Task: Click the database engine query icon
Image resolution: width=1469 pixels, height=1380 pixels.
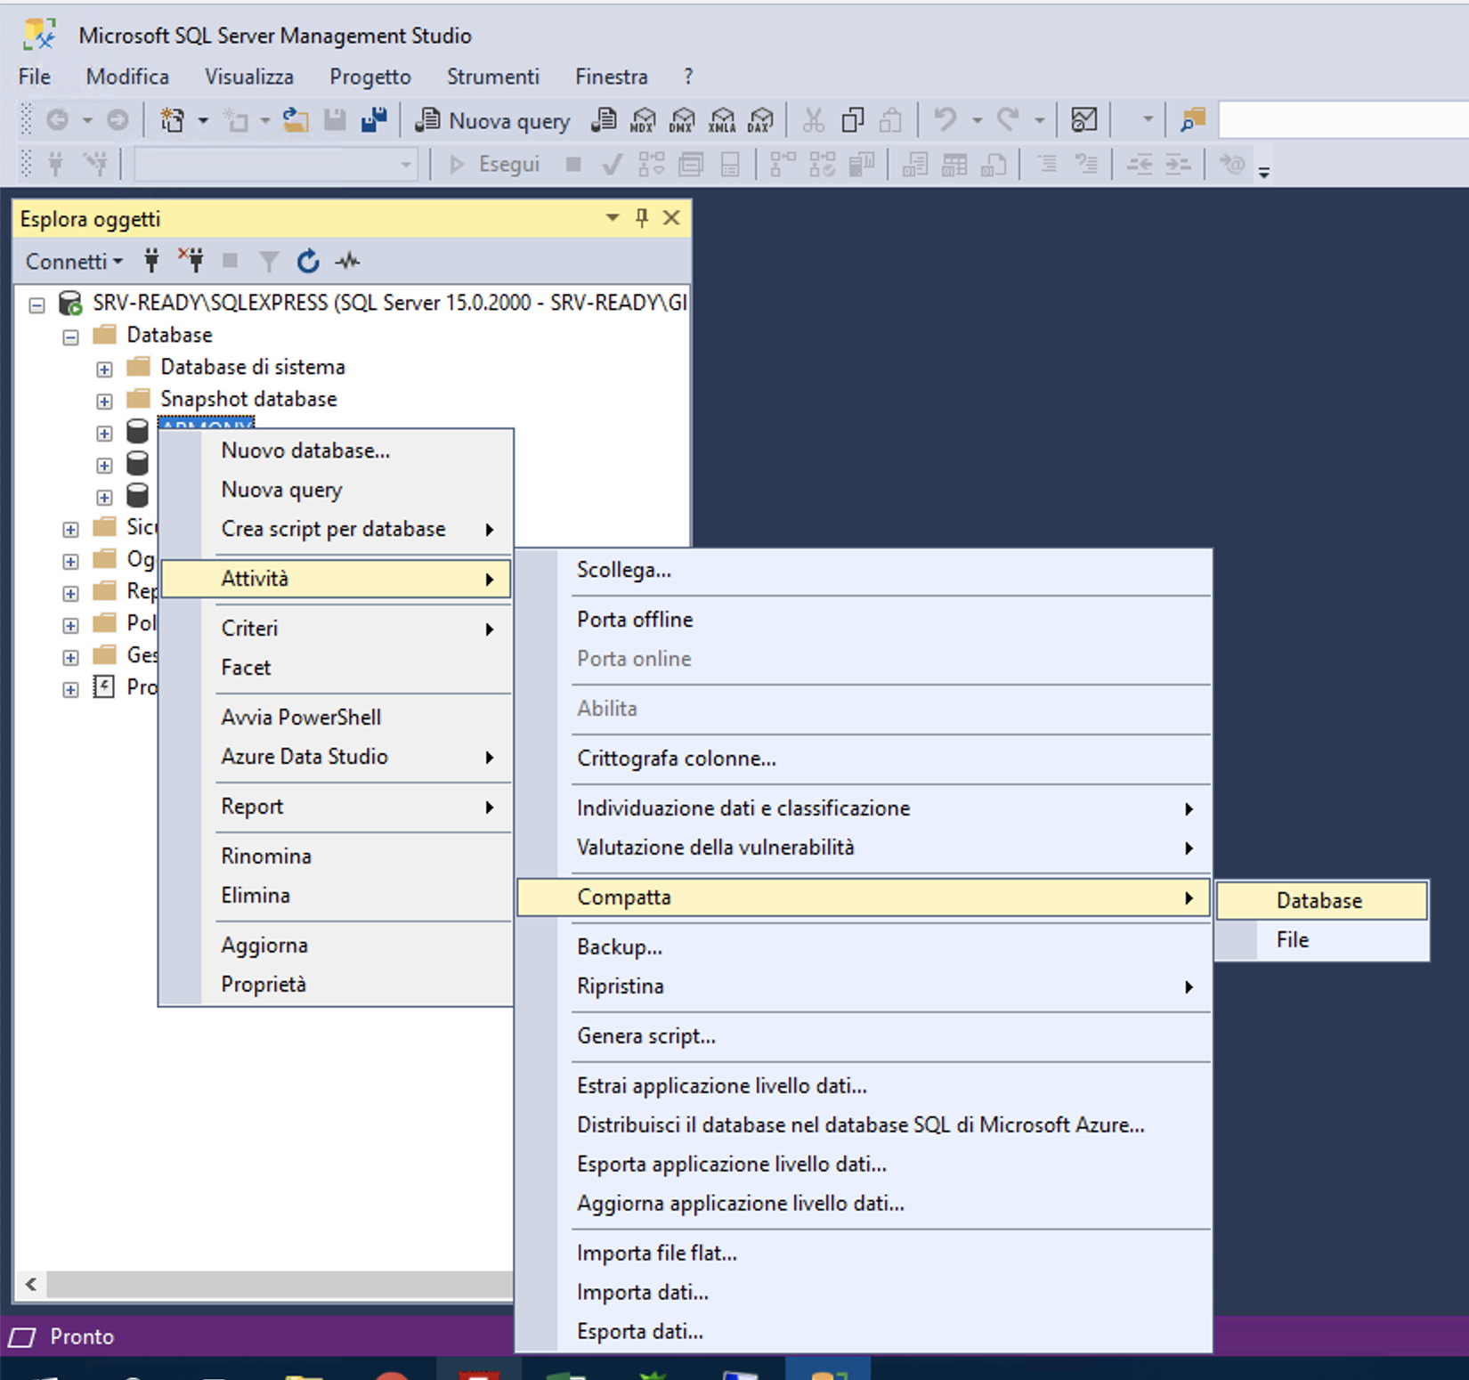Action: coord(604,120)
